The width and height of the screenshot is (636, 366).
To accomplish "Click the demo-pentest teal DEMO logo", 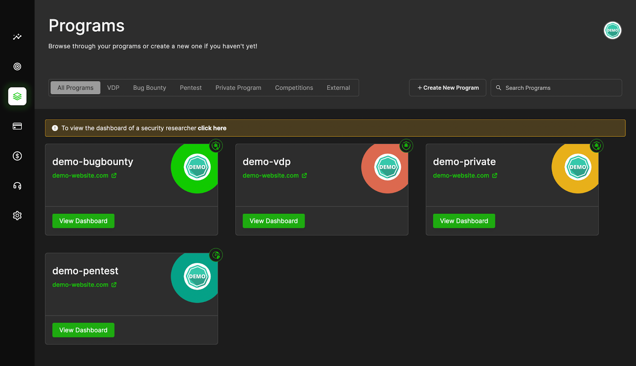I will pos(197,276).
